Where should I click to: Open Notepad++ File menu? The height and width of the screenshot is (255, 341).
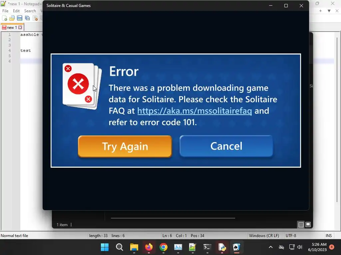[x=5, y=11]
